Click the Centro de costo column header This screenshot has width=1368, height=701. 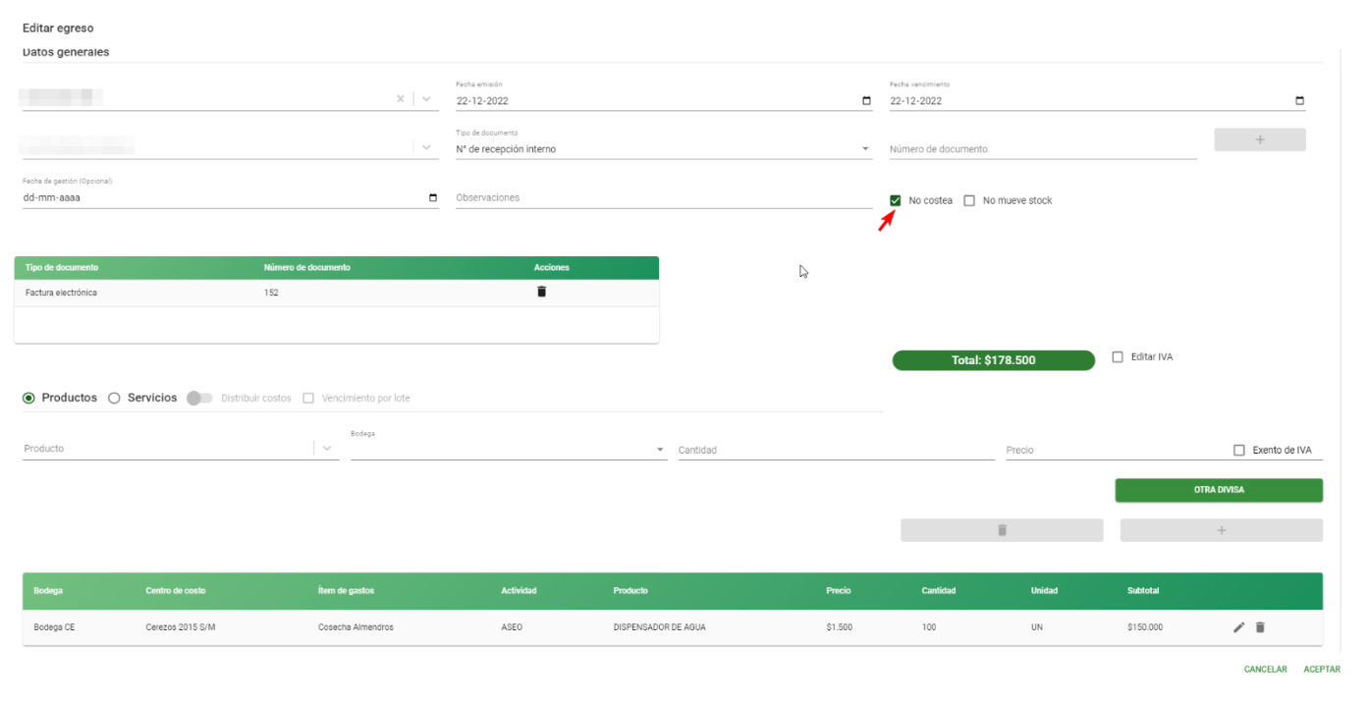pyautogui.click(x=176, y=591)
